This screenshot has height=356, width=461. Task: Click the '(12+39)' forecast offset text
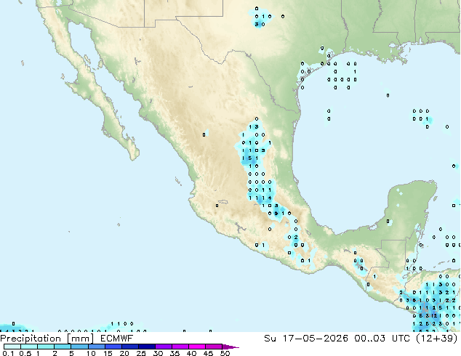(437, 339)
